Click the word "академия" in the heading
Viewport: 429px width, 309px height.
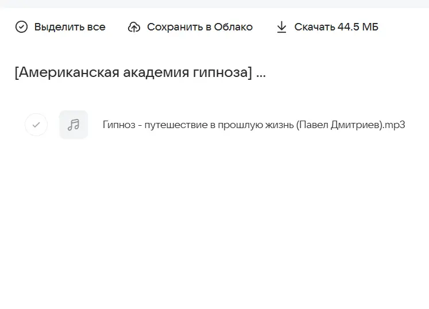tap(152, 73)
